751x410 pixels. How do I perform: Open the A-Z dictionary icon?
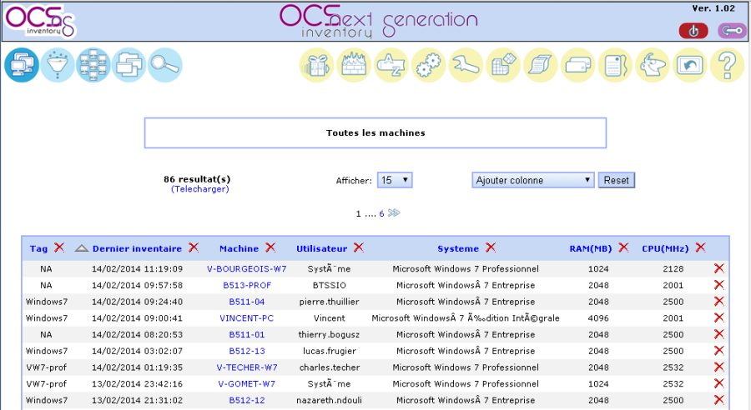pyautogui.click(x=391, y=65)
